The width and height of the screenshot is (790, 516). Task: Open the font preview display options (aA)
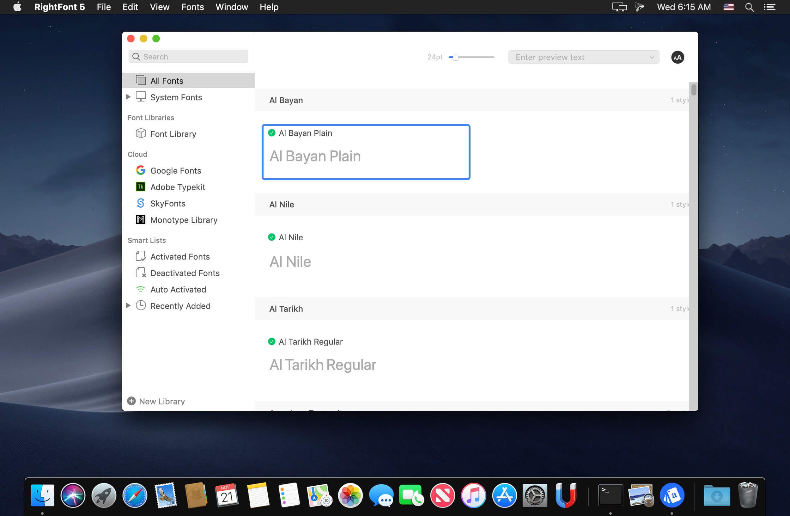677,57
